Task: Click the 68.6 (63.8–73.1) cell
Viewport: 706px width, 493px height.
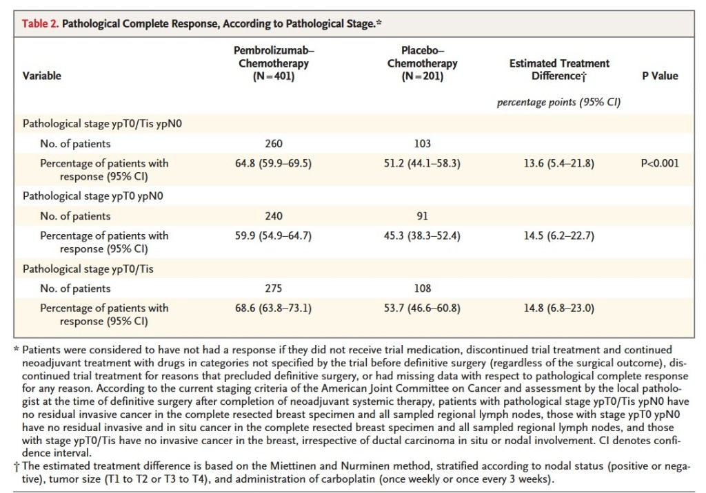Action: point(273,308)
